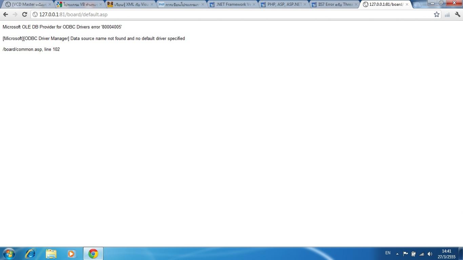Click the Chrome taskbar button

coord(93,254)
